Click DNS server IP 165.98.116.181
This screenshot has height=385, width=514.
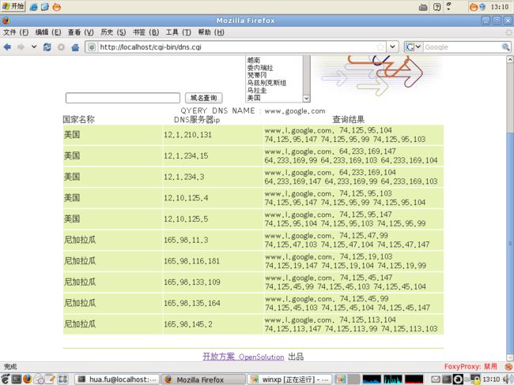pyautogui.click(x=191, y=261)
